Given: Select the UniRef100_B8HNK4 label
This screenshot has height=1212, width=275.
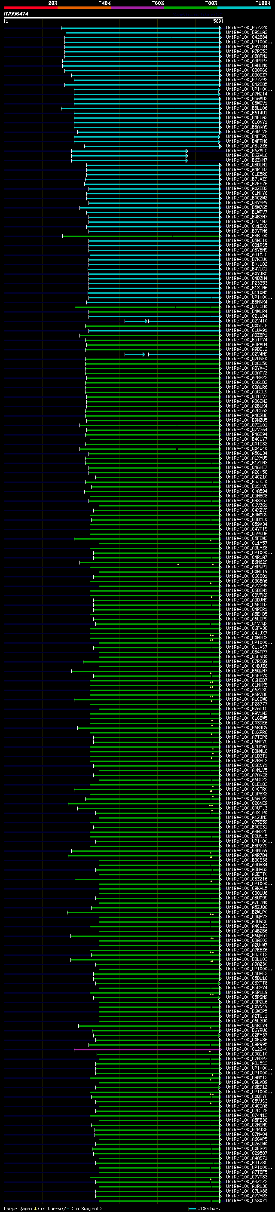Looking at the screenshot, I should tap(246, 302).
